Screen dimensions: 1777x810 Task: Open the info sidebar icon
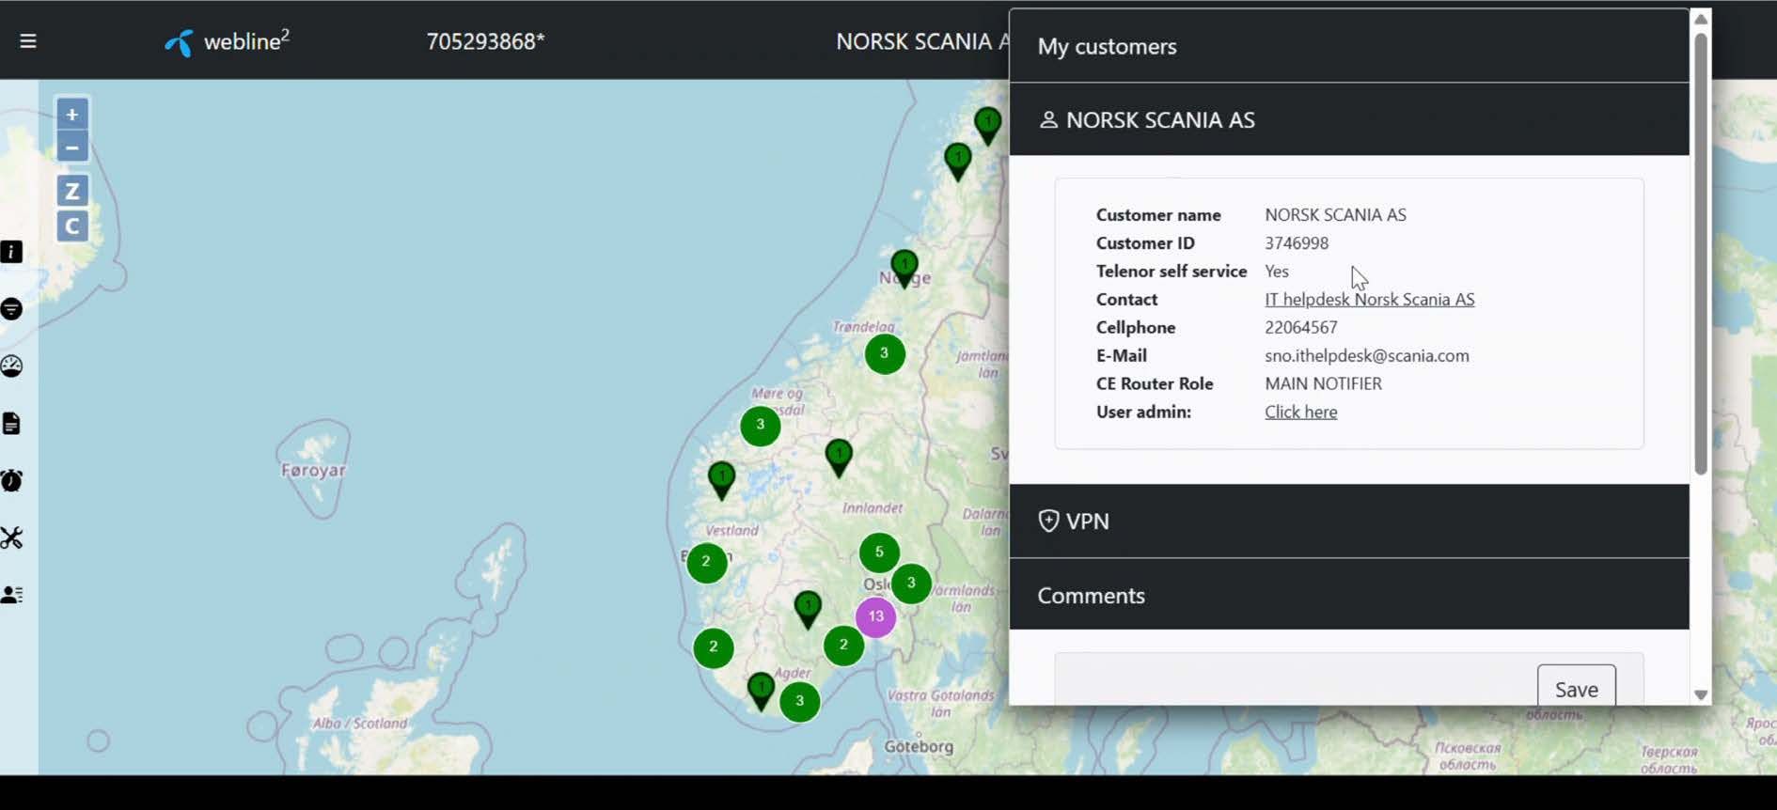tap(11, 252)
